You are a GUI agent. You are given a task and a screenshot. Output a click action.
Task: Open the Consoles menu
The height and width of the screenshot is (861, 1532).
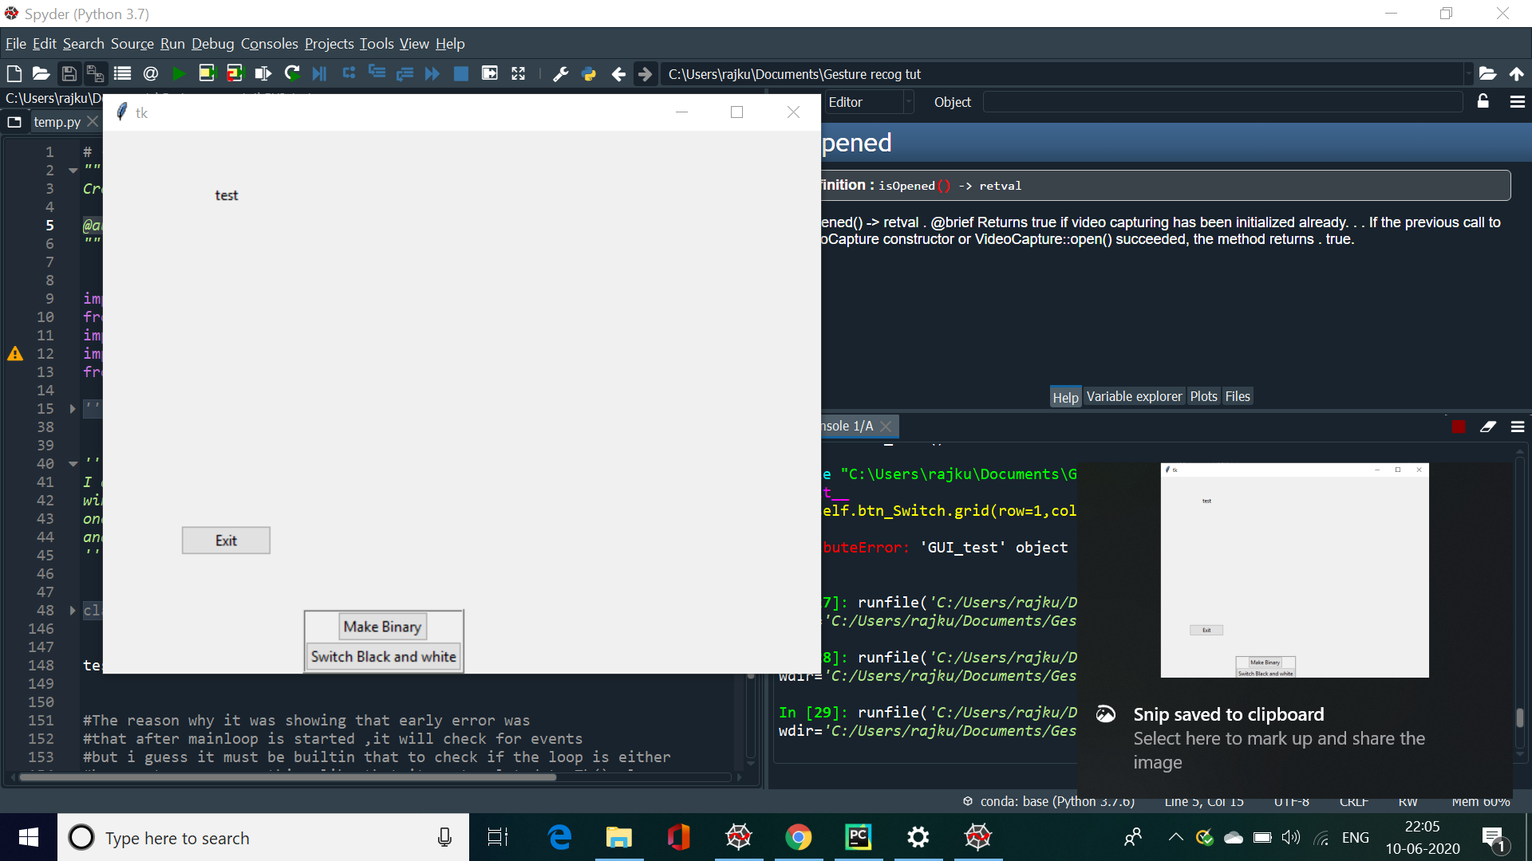coord(269,44)
